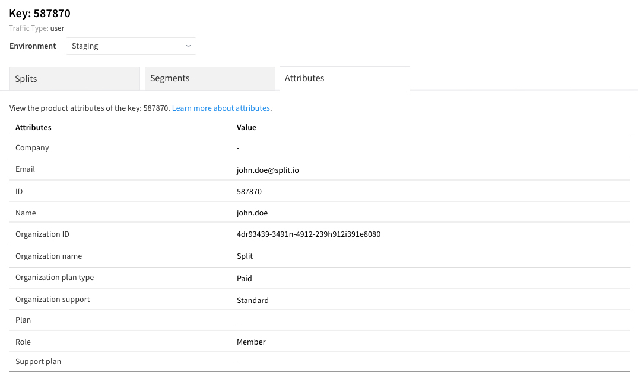The height and width of the screenshot is (383, 638).
Task: Select the Member role value
Action: tap(251, 342)
